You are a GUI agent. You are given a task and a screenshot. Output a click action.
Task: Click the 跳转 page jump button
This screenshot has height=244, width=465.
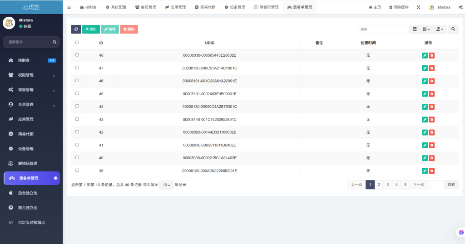click(451, 185)
